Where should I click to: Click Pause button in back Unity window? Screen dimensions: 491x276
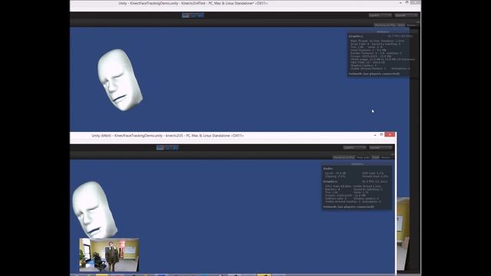point(193,15)
